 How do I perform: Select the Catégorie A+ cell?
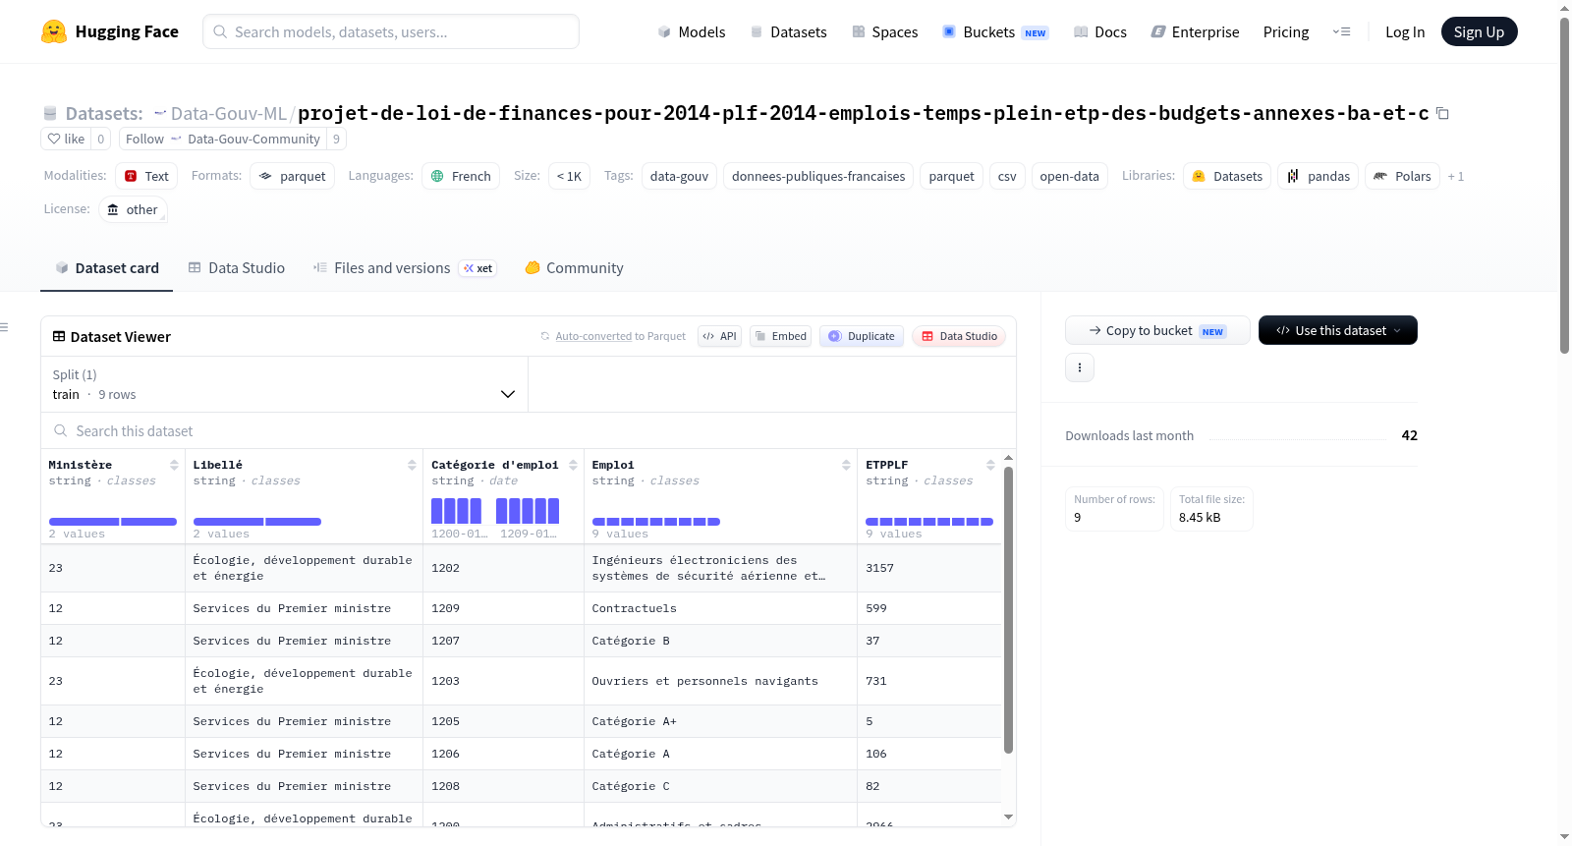pos(720,721)
